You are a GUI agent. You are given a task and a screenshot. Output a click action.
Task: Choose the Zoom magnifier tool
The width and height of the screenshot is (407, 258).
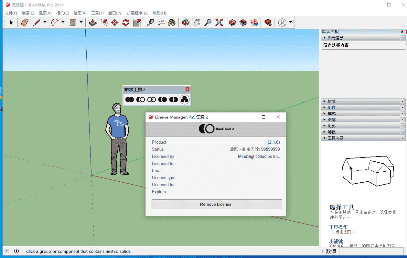[x=208, y=23]
